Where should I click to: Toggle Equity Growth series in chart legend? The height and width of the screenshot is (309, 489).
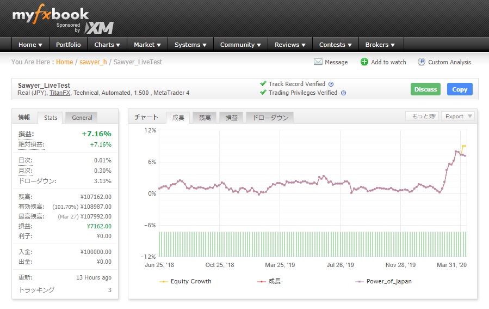[190, 281]
